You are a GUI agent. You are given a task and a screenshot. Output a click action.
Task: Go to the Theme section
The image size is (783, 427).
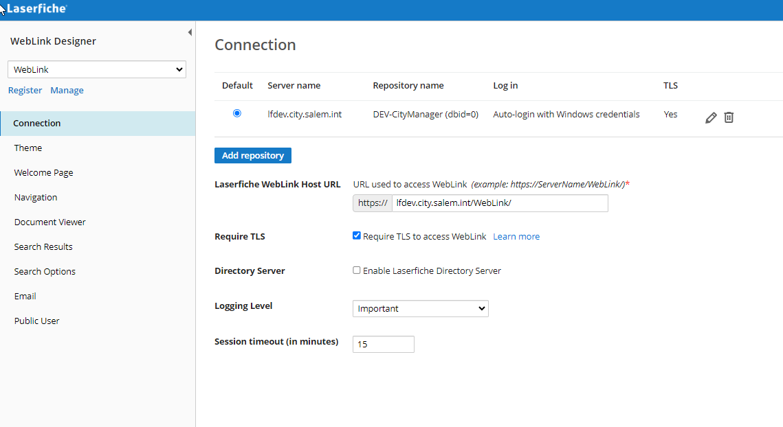click(x=28, y=148)
